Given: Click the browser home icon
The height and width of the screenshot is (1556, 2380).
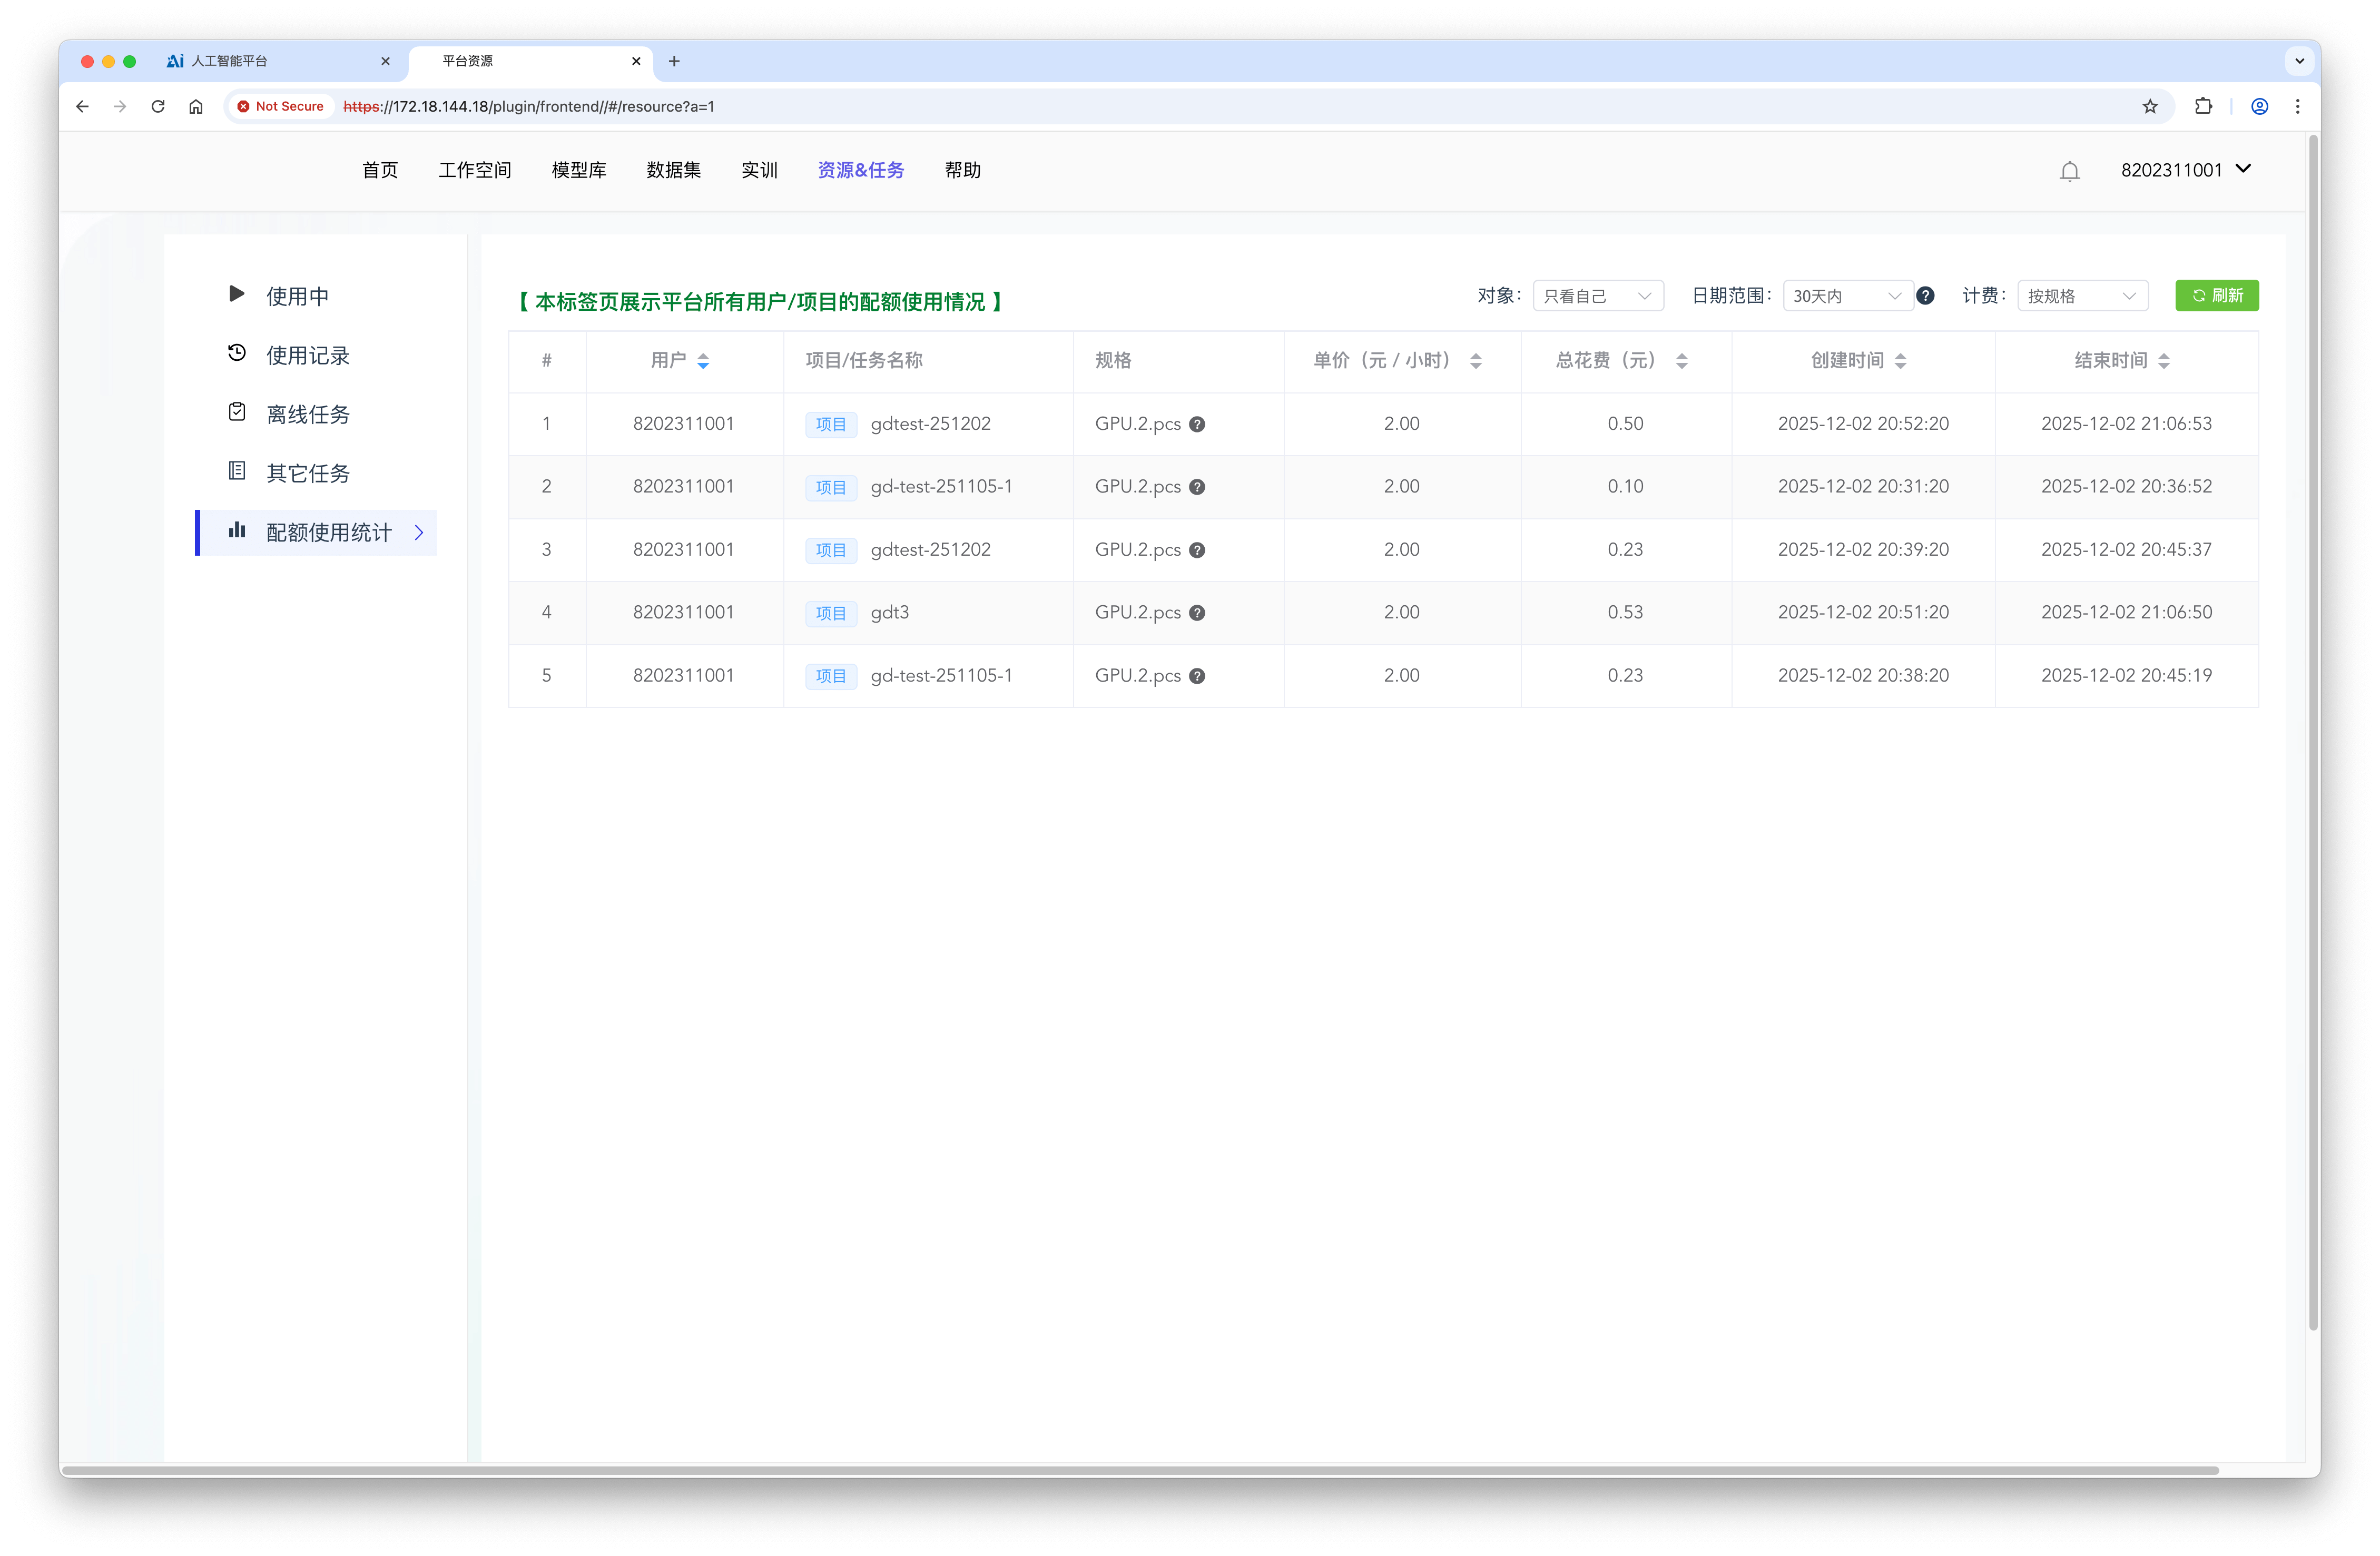Looking at the screenshot, I should [x=196, y=106].
